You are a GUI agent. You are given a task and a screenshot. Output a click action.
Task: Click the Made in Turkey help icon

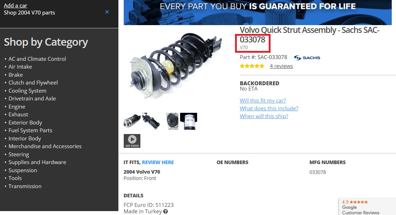click(166, 211)
